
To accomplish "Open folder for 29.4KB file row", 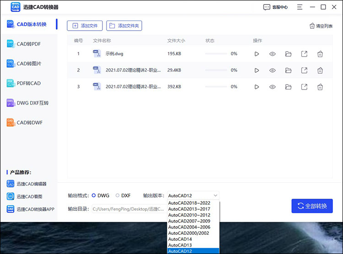I will (x=288, y=70).
